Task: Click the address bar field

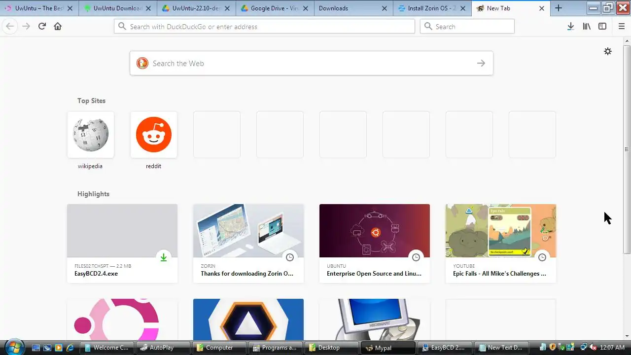Action: 264,26
